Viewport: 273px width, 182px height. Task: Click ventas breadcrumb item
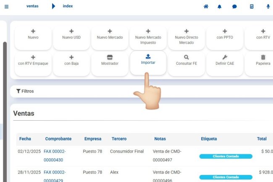32,6
